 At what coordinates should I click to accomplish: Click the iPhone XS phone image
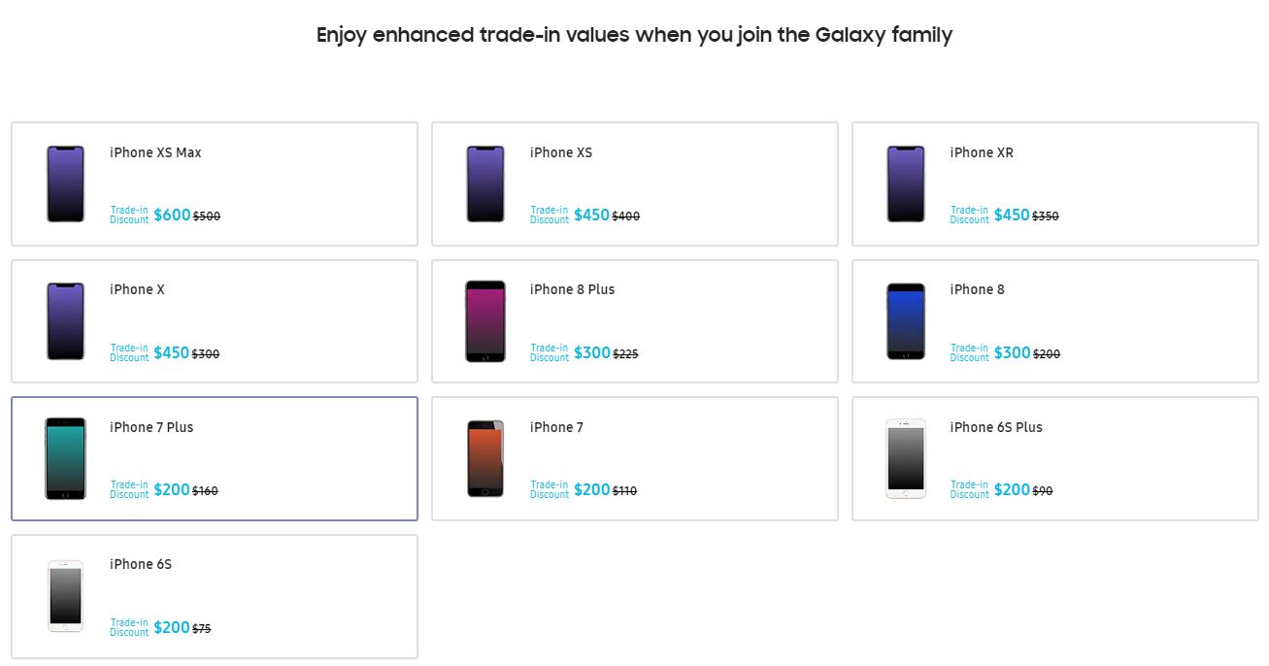point(485,183)
